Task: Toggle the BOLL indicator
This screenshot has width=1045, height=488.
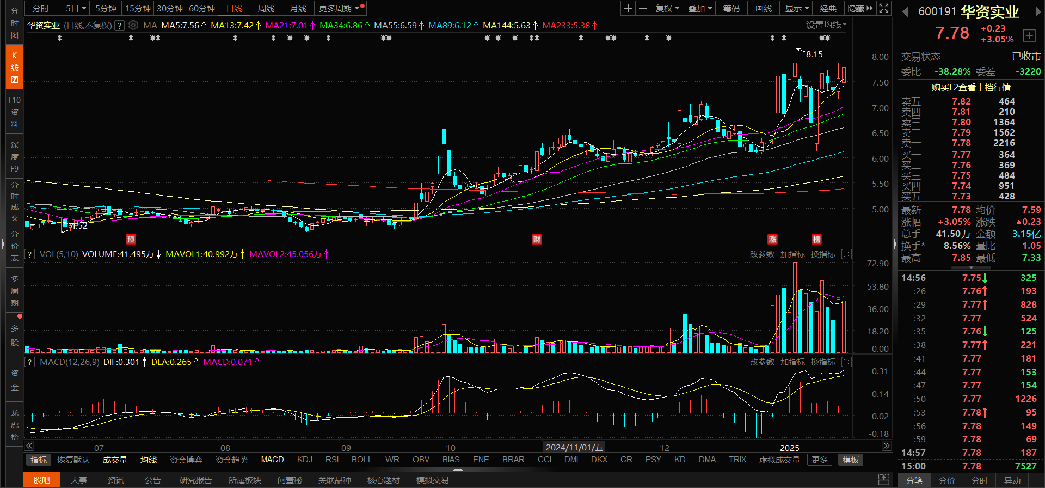Action: pyautogui.click(x=362, y=460)
